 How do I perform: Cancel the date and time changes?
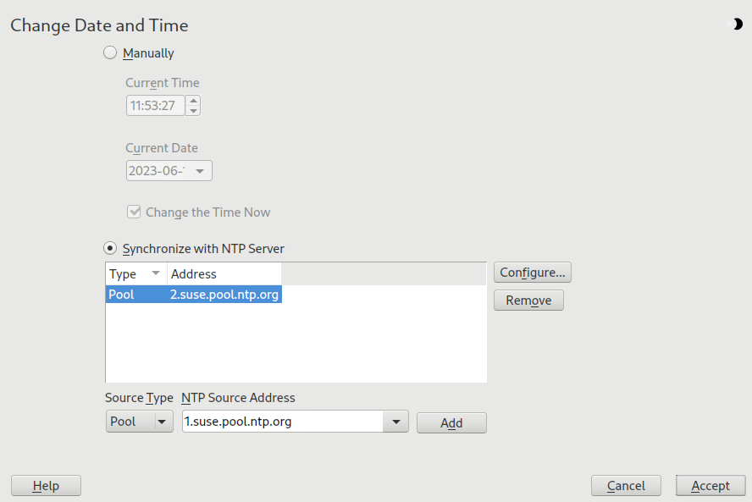(x=626, y=486)
